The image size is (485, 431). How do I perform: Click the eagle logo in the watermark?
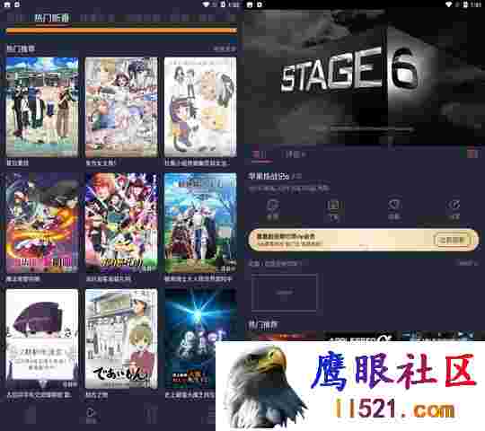click(265, 386)
